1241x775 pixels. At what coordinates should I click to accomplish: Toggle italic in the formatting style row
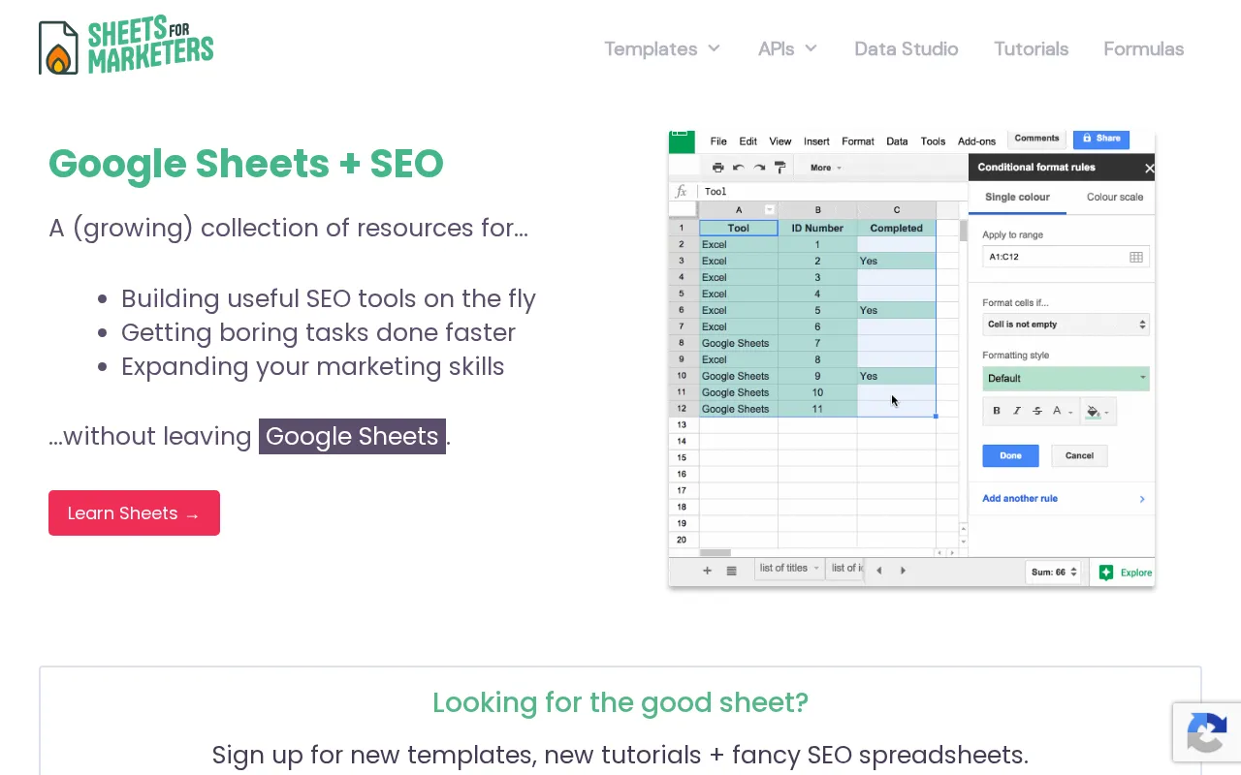tap(1017, 411)
